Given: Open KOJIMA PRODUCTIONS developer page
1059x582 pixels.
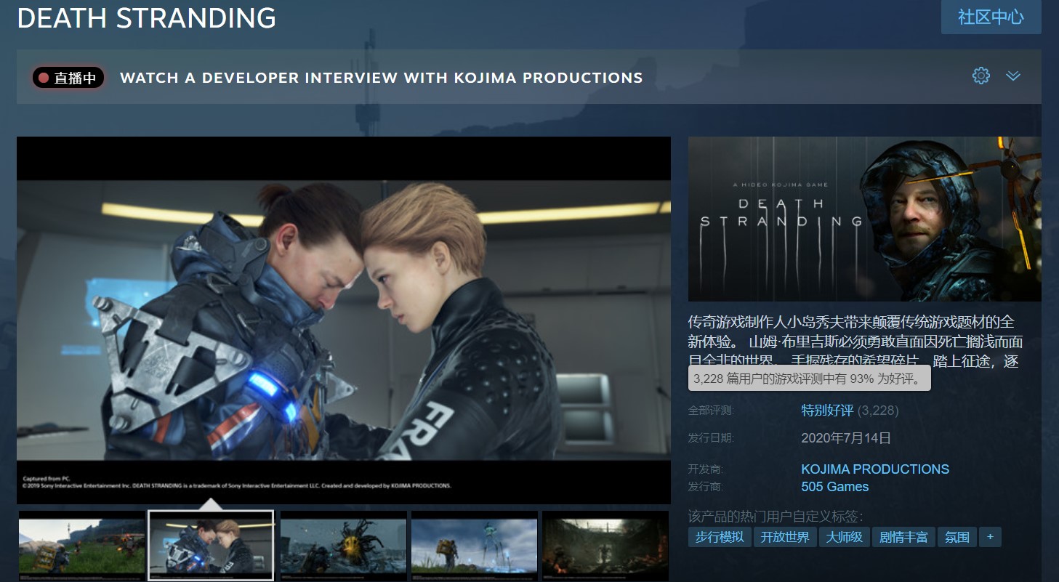Looking at the screenshot, I should (875, 469).
